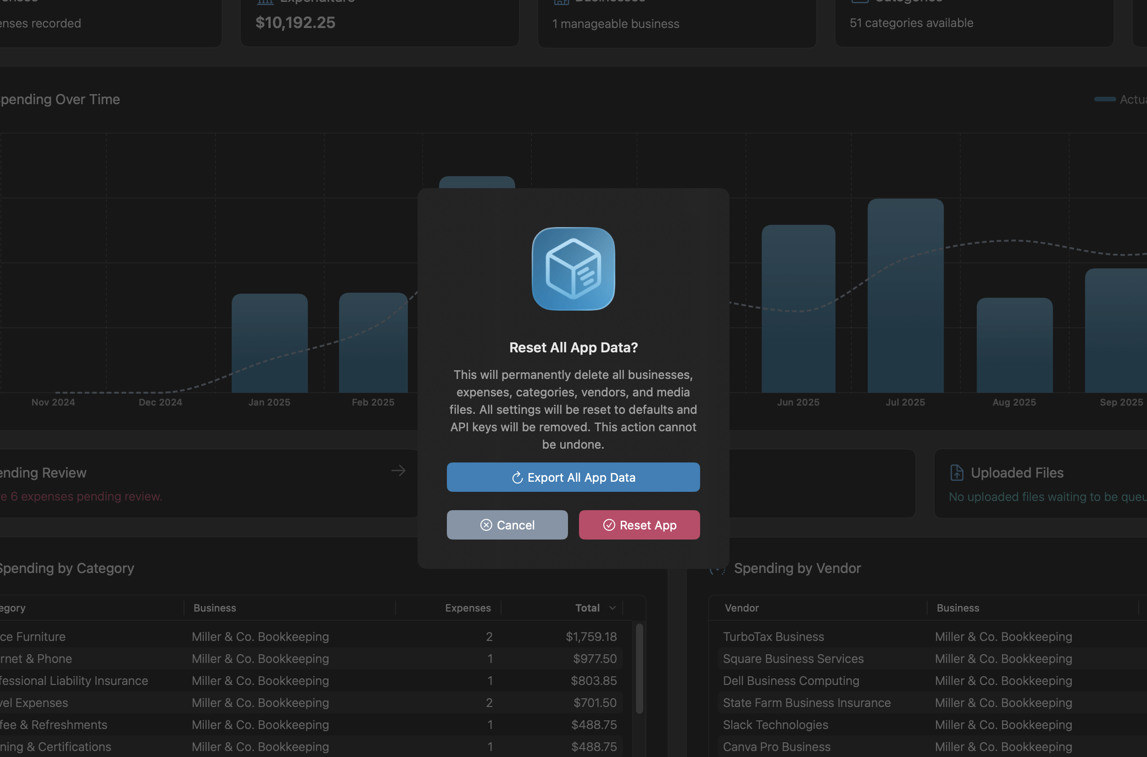Click Export All App Data

(x=573, y=477)
